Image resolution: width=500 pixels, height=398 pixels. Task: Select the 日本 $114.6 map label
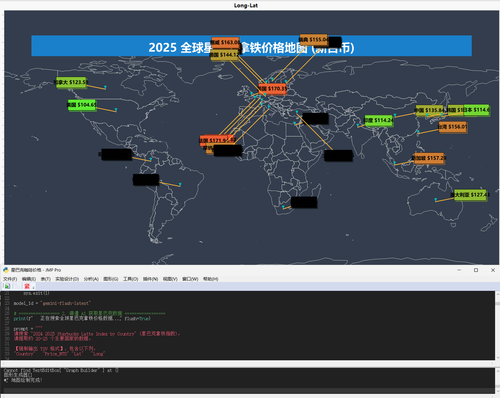click(x=476, y=110)
